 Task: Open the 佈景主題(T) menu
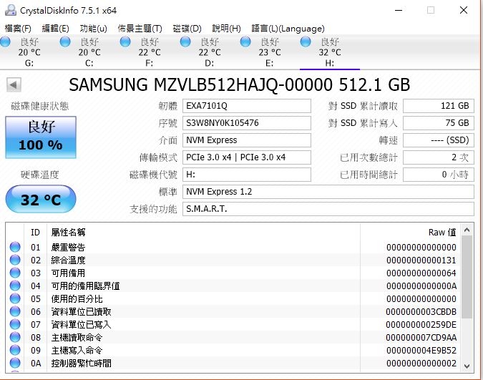click(140, 29)
